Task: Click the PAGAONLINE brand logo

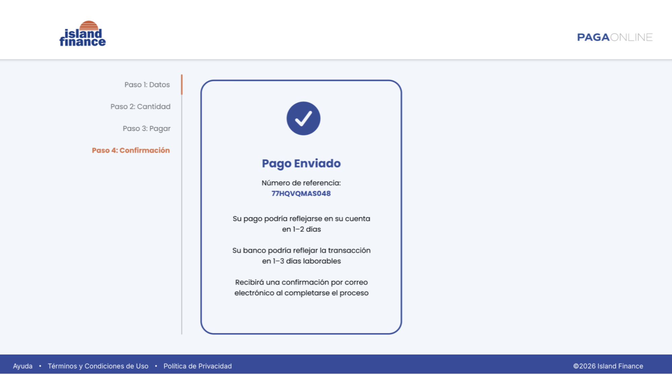Action: [x=615, y=37]
